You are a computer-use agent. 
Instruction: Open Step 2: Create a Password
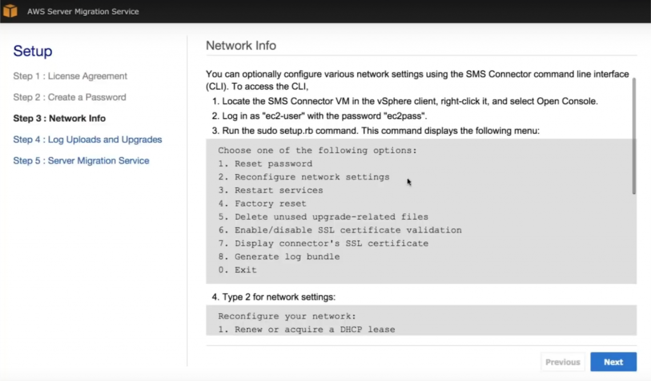[69, 97]
